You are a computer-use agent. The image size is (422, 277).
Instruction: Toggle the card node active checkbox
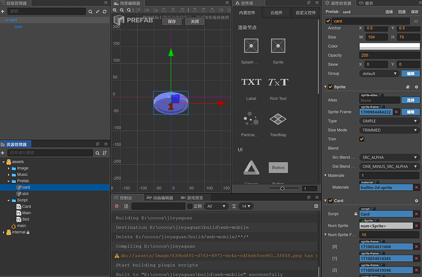[x=328, y=21]
